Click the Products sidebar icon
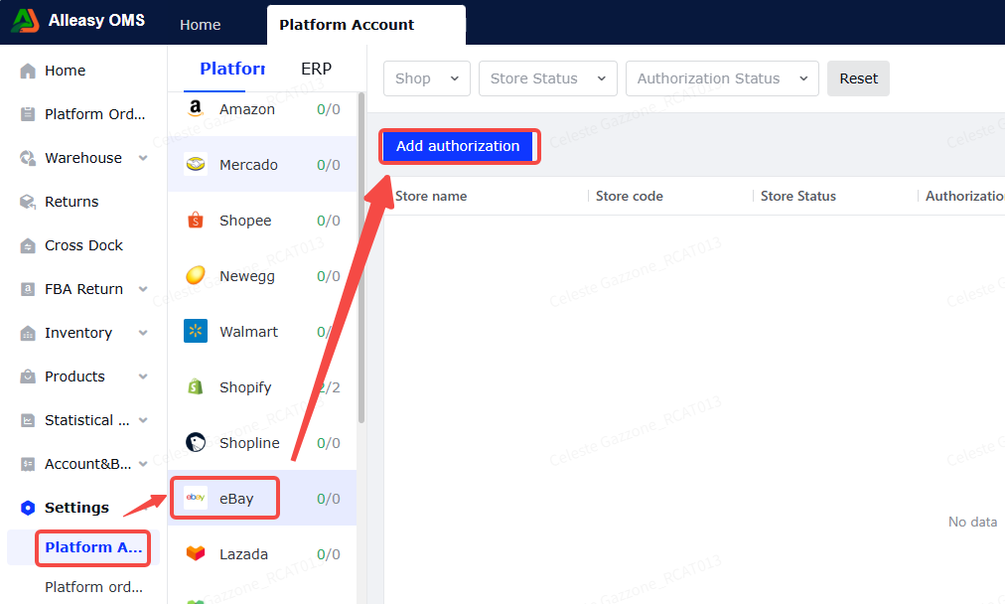 pos(28,377)
